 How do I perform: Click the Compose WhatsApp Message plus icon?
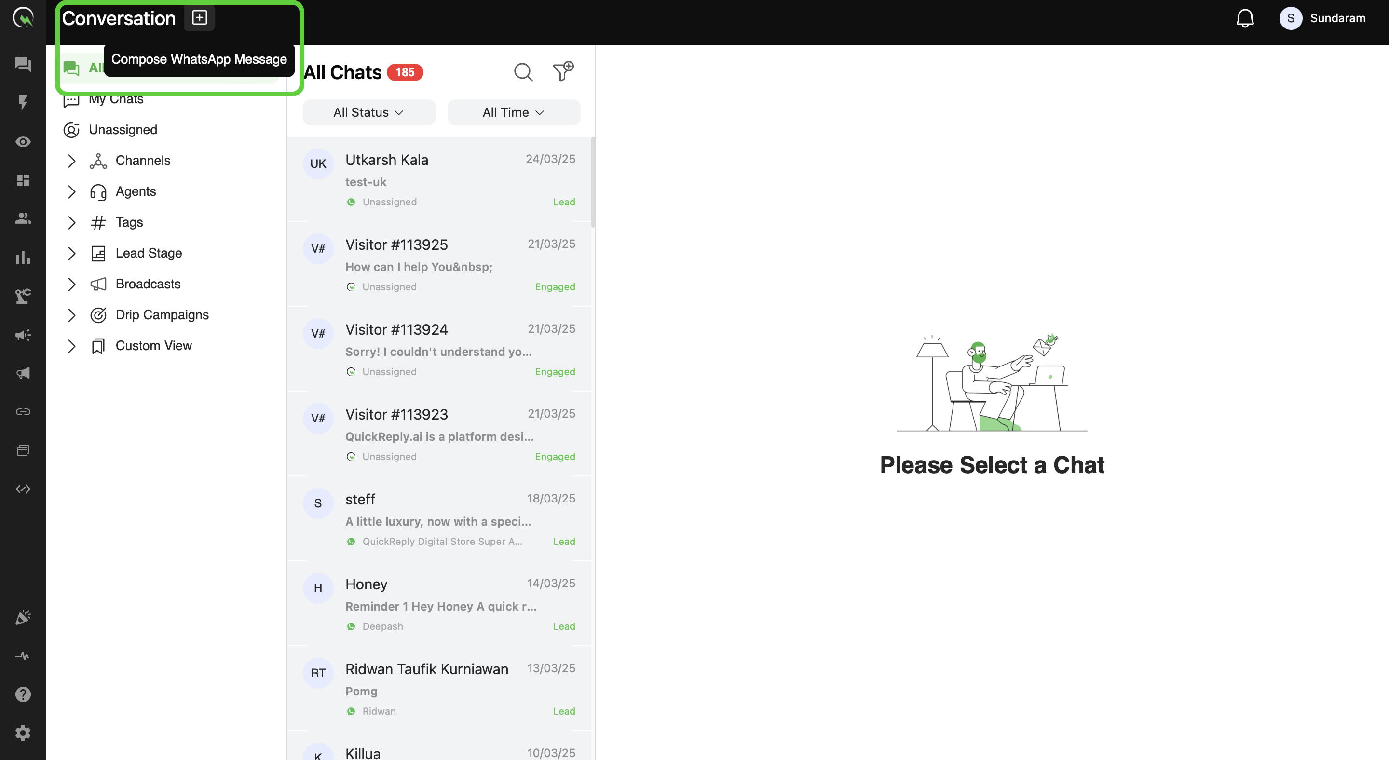point(199,18)
